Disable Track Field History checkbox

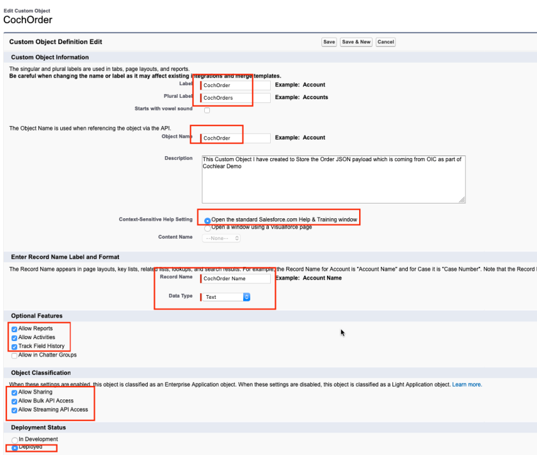[15, 347]
